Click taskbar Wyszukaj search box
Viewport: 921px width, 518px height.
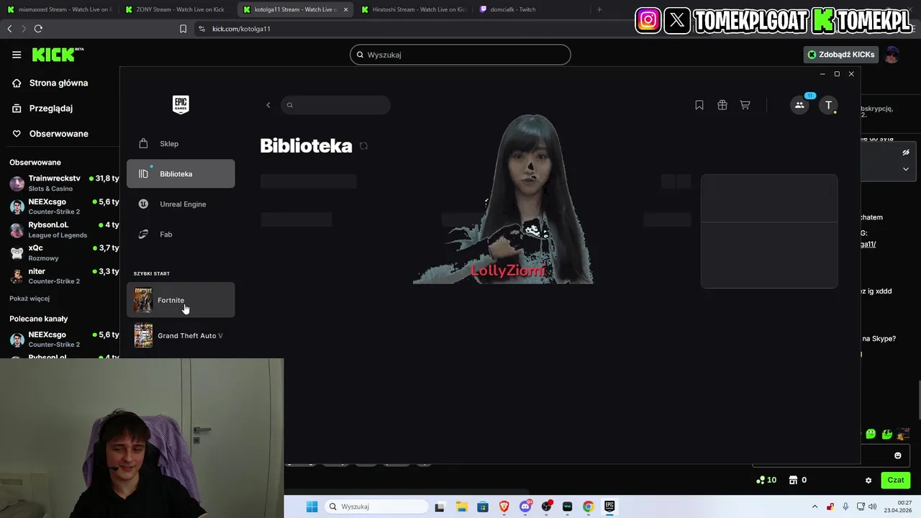(375, 506)
